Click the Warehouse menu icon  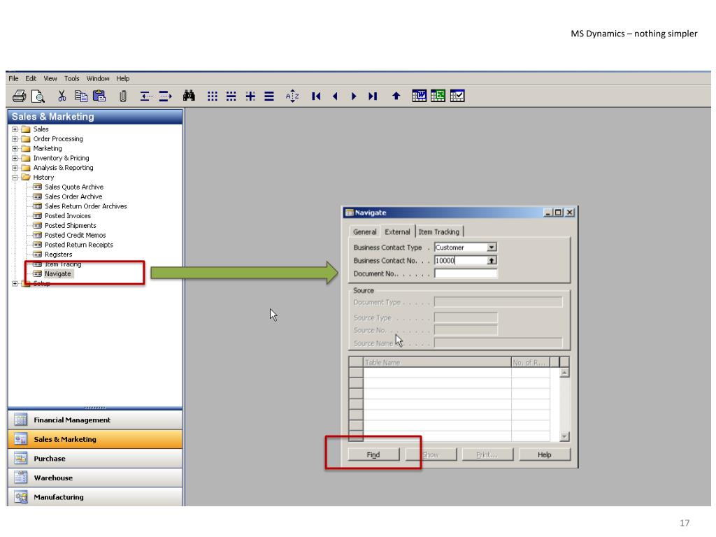(20, 477)
